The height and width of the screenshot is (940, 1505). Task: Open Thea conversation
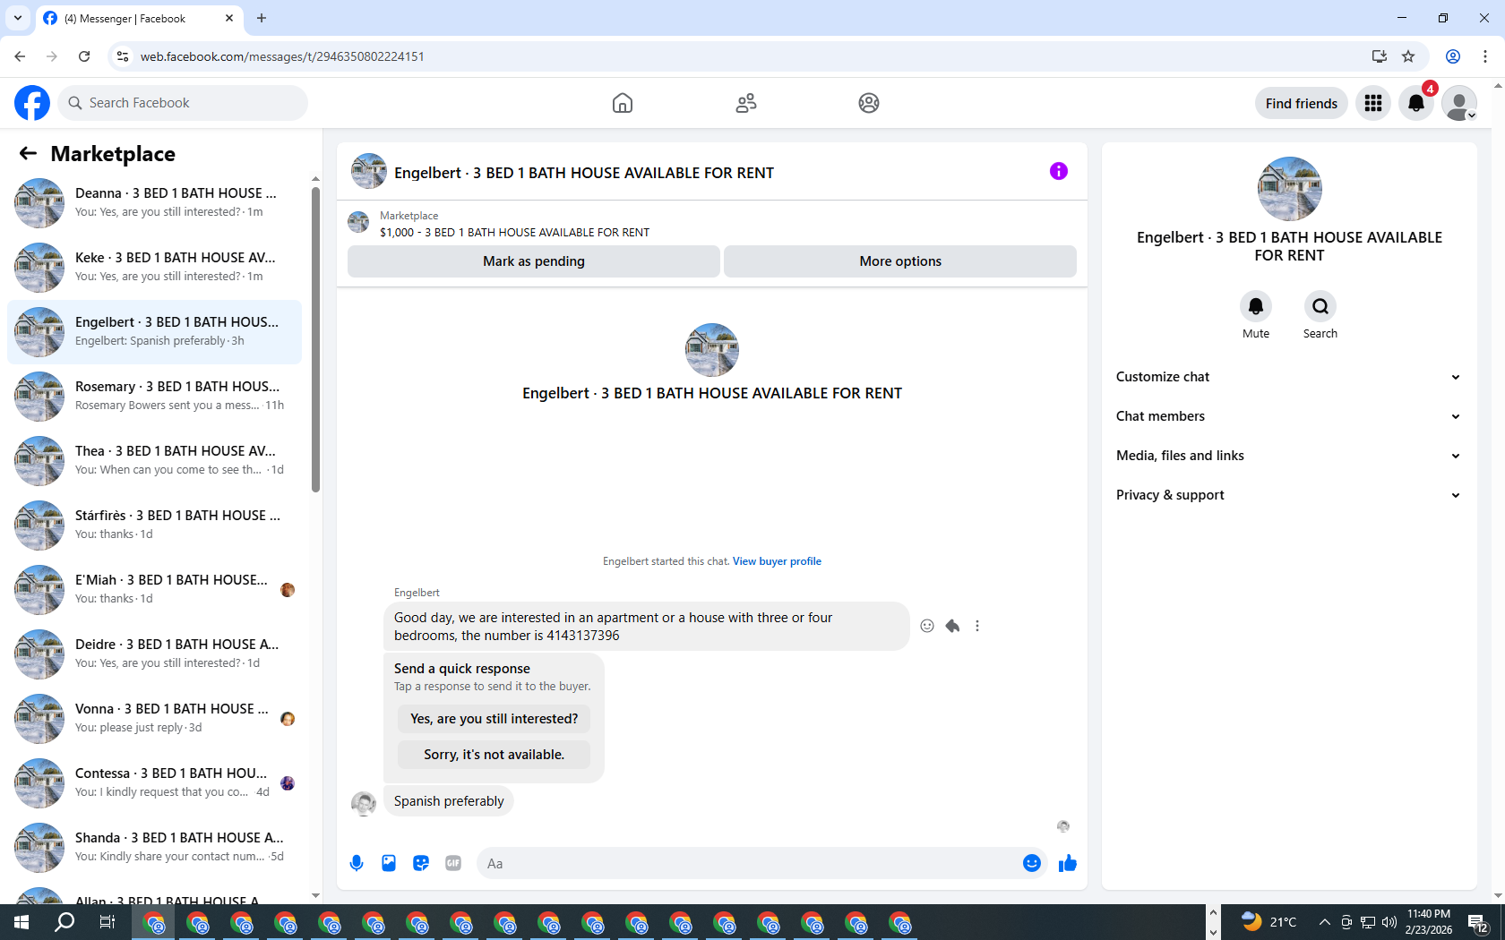154,461
